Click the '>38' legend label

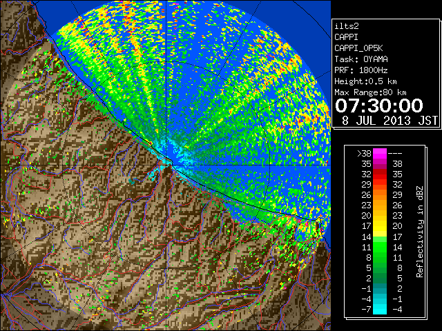[x=364, y=154]
